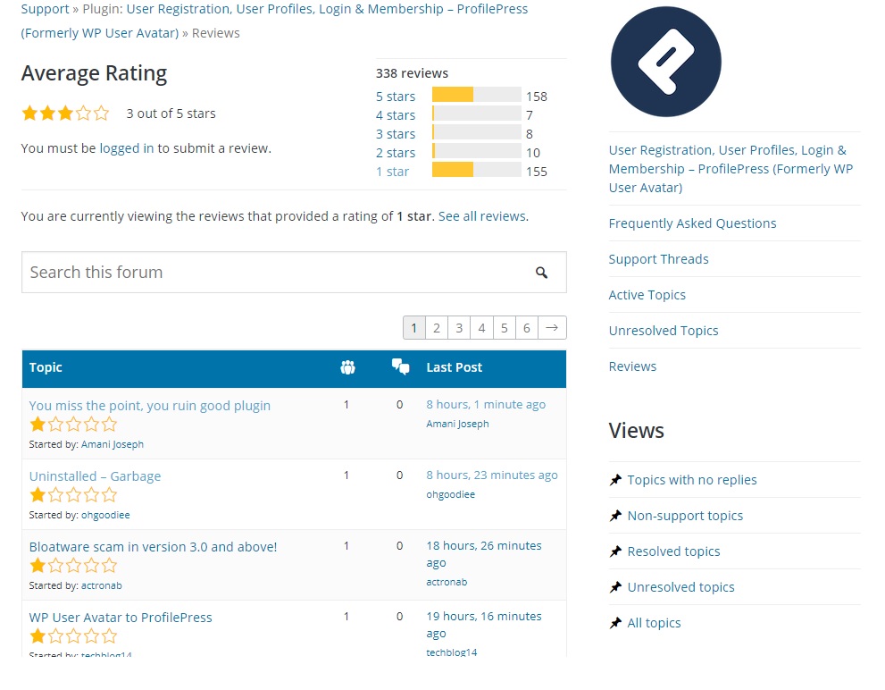885x690 pixels.
Task: View Topics with no replies
Action: 692,480
